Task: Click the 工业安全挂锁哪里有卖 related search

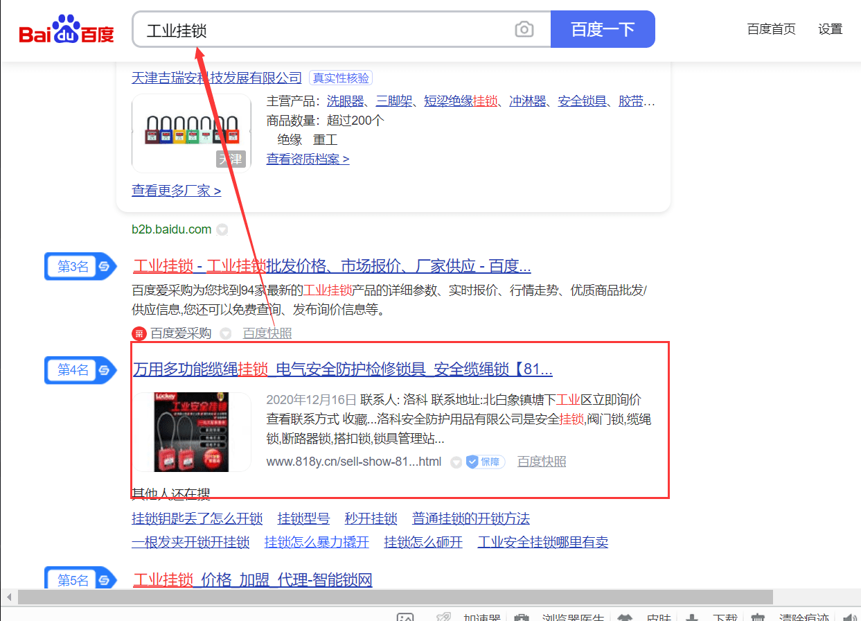Action: click(542, 542)
